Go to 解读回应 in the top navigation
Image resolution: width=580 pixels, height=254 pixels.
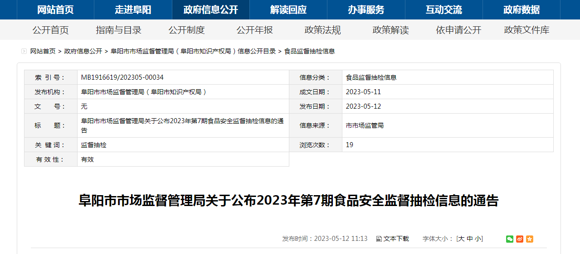[288, 10]
